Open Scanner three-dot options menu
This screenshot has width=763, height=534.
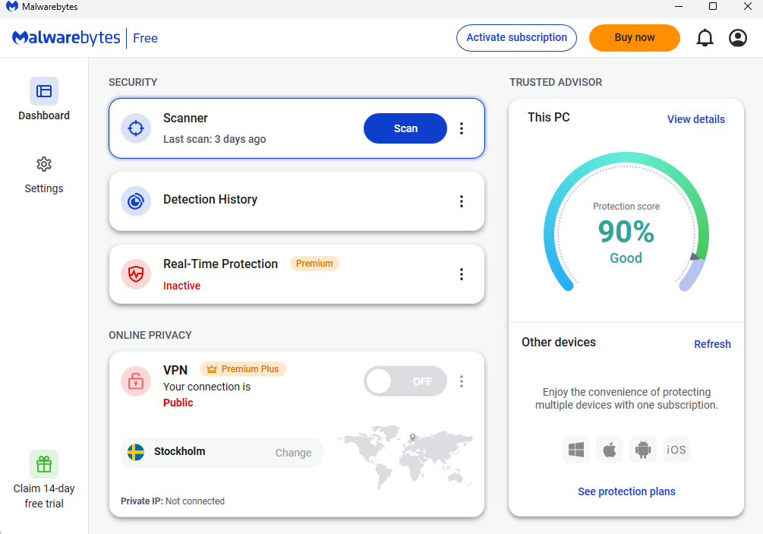(462, 128)
